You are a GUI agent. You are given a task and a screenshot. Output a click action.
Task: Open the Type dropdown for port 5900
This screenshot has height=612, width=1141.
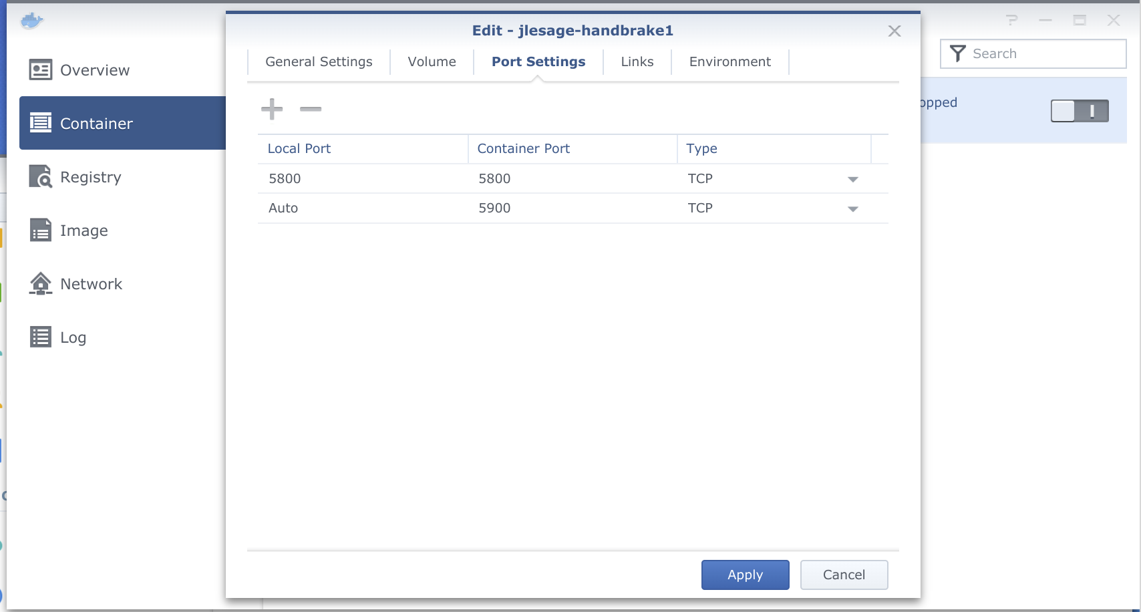852,208
